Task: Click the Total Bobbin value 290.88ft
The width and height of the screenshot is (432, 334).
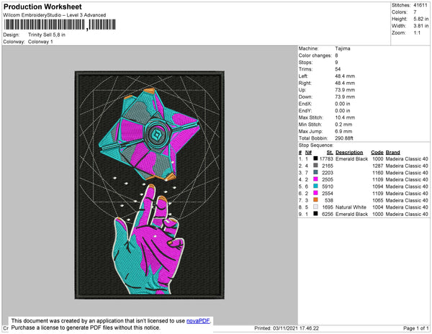Action: pyautogui.click(x=344, y=138)
